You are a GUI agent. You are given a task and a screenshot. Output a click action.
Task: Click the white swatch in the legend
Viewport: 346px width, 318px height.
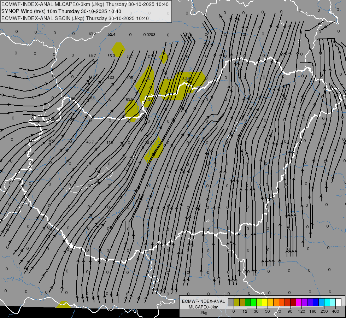click(x=338, y=302)
